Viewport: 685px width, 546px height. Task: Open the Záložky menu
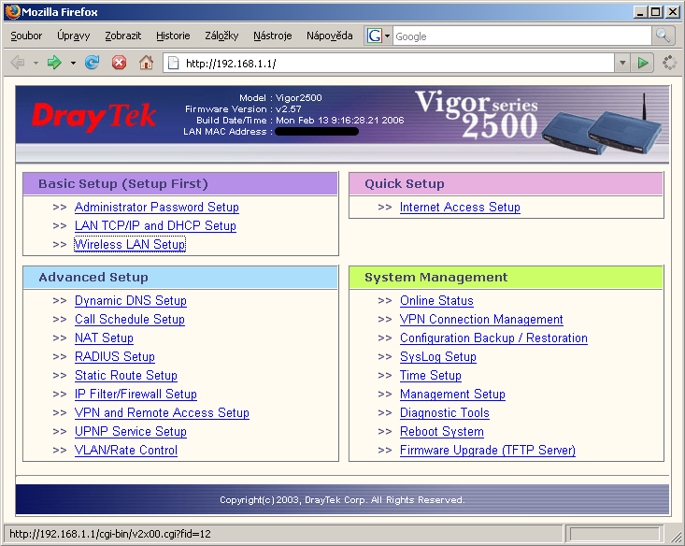[221, 36]
